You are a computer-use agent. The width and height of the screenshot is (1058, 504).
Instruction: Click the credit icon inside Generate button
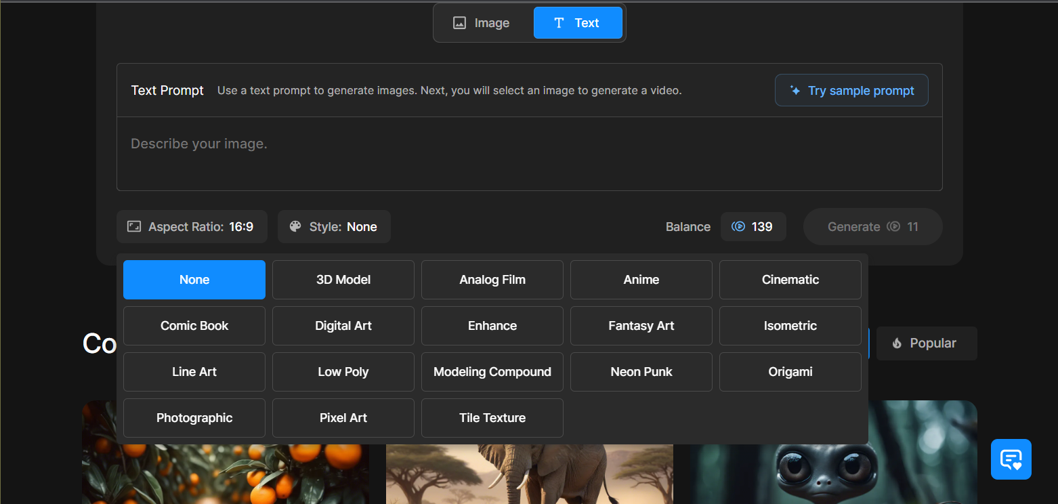tap(894, 227)
